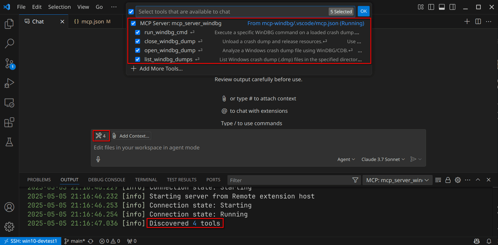The image size is (498, 245).
Task: Split the editor right
Action: click(x=478, y=22)
